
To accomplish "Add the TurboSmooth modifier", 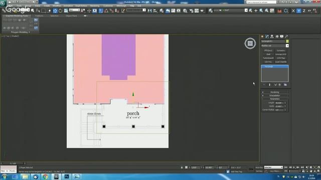I will (268, 58).
